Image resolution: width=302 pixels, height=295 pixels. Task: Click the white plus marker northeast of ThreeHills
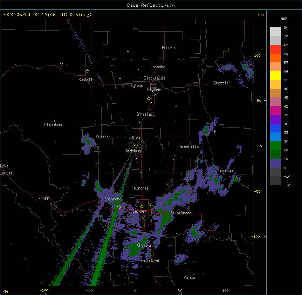tap(214, 131)
